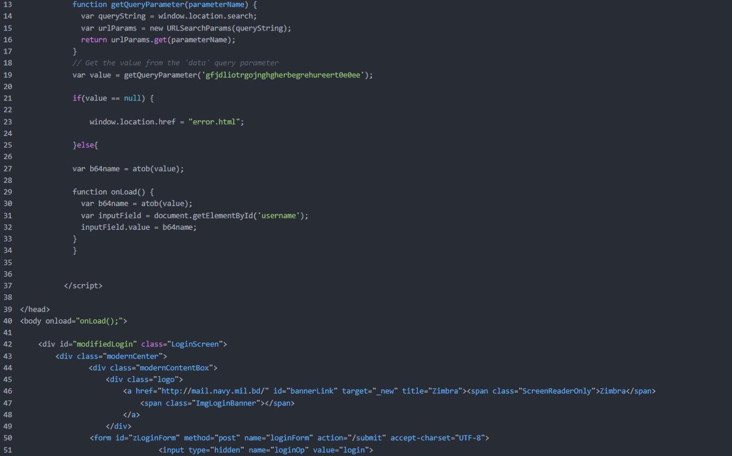Viewport: 732px width, 456px height.
Task: Click the "modernCenter" class value
Action: (132, 356)
